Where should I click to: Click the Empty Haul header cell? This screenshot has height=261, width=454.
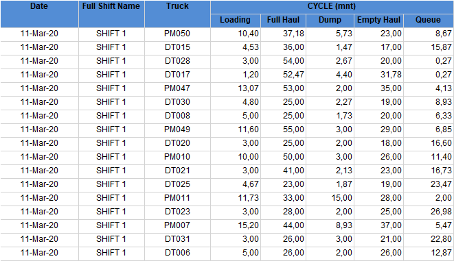pyautogui.click(x=378, y=21)
